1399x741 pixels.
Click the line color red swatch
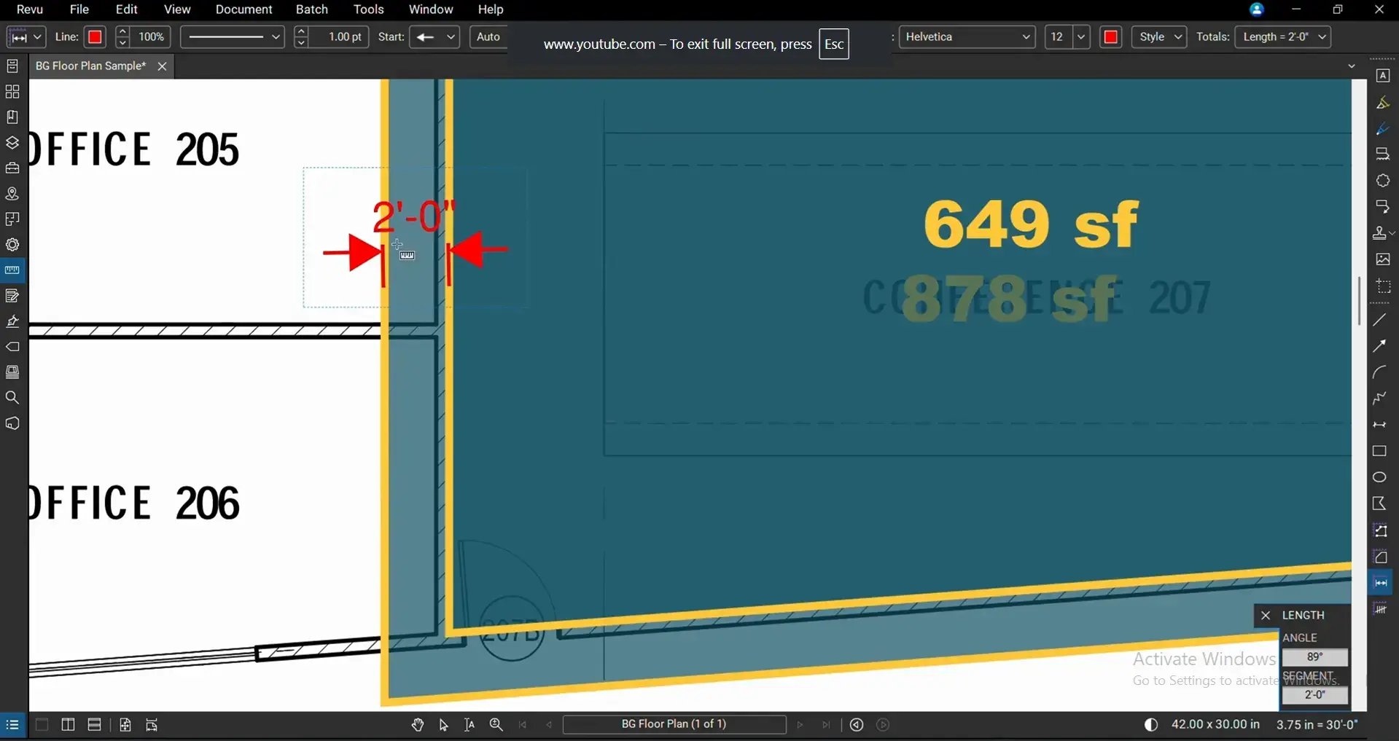tap(95, 36)
